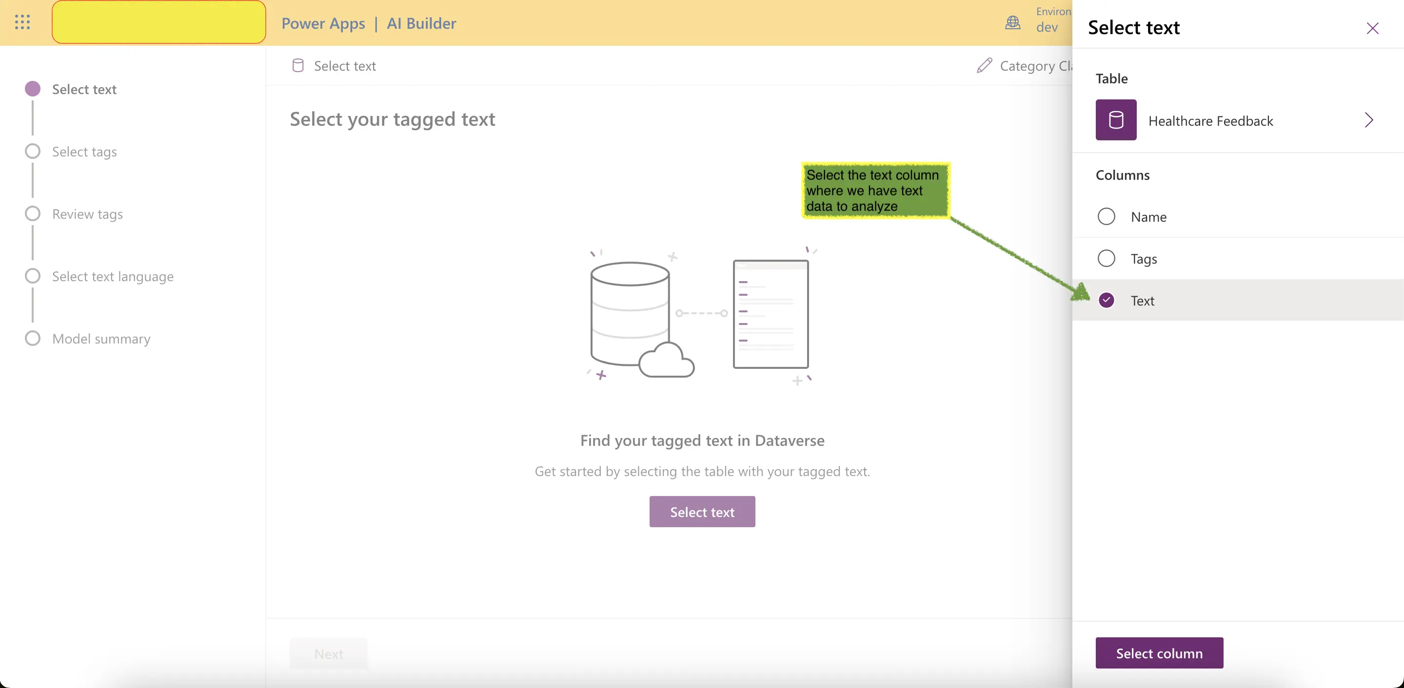Click the Select text button
The image size is (1404, 688).
[x=702, y=511]
